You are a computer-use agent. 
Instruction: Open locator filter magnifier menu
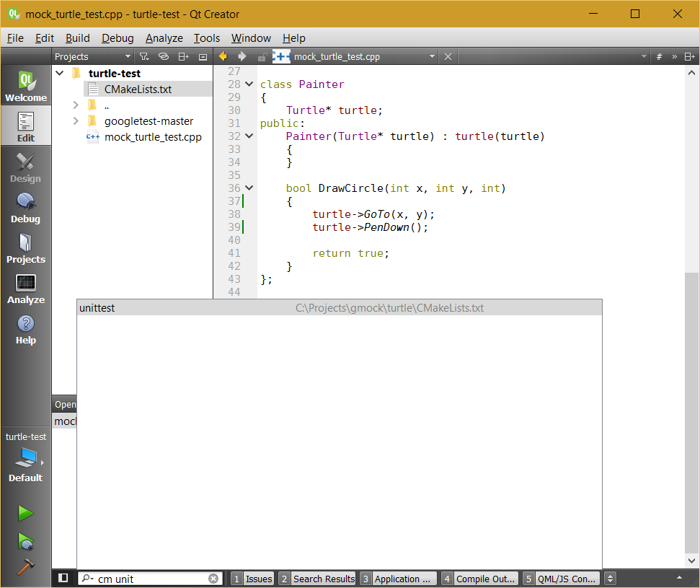87,579
